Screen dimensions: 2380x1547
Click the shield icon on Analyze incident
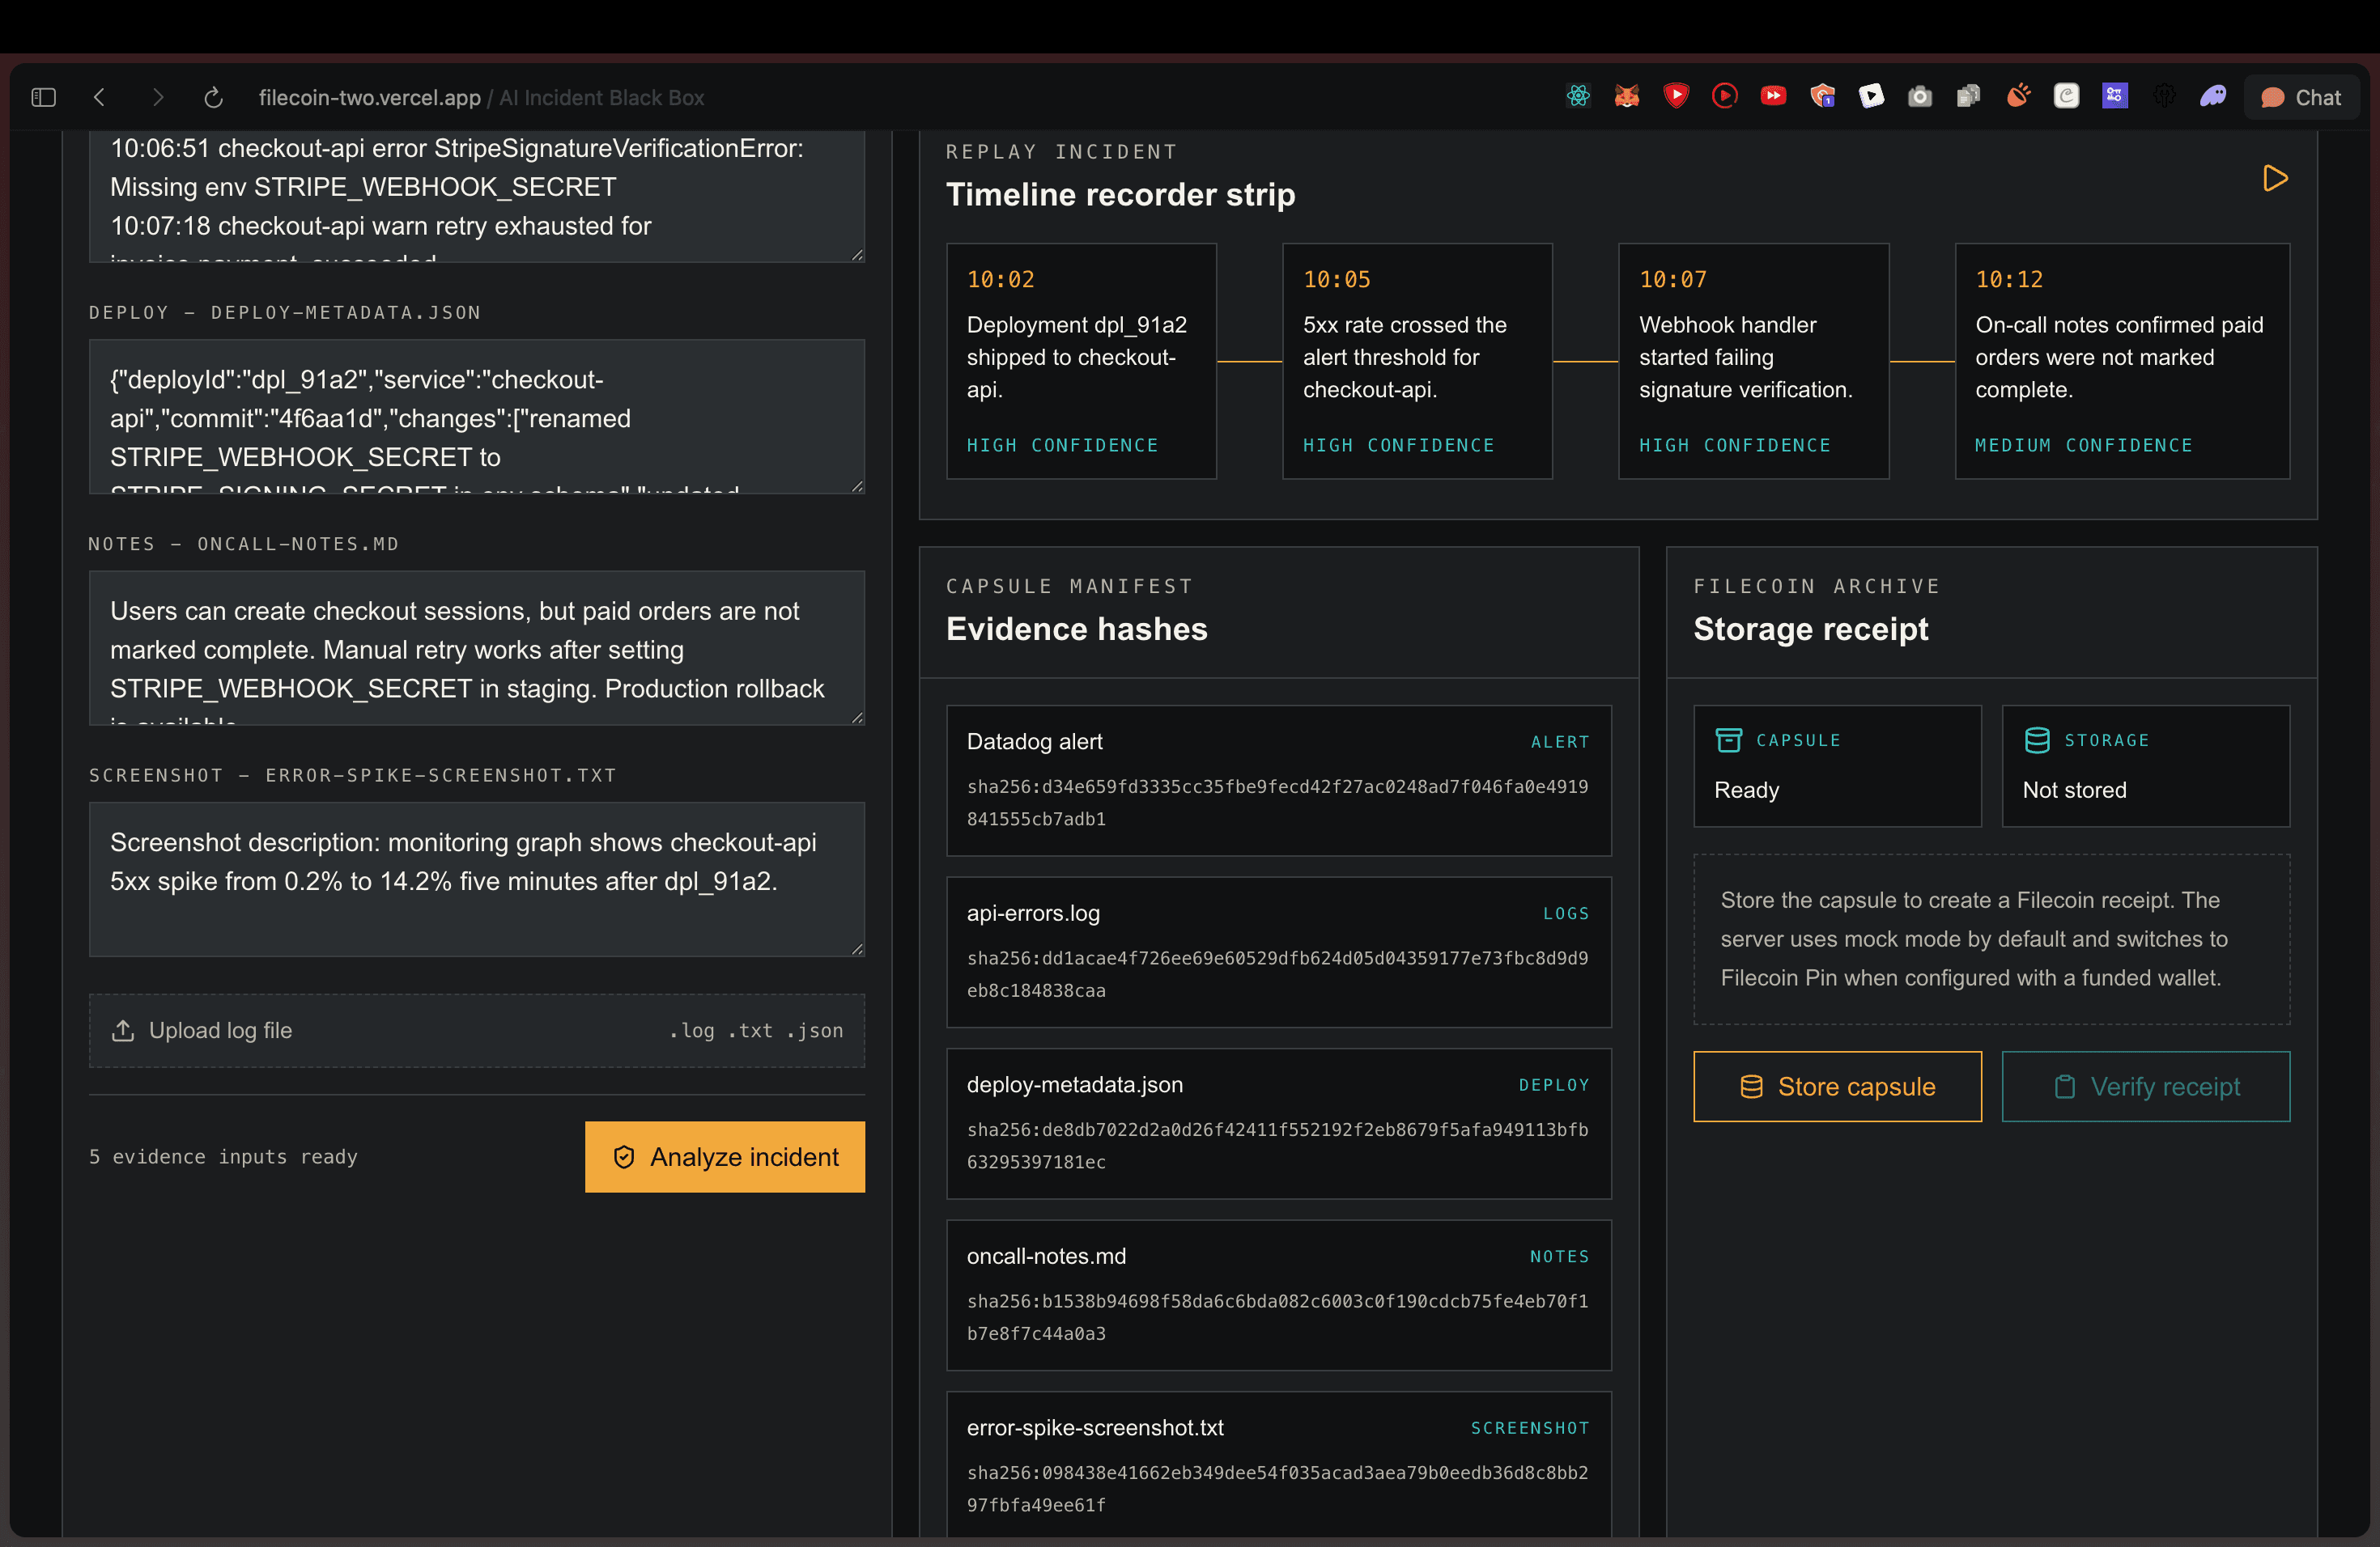[624, 1156]
